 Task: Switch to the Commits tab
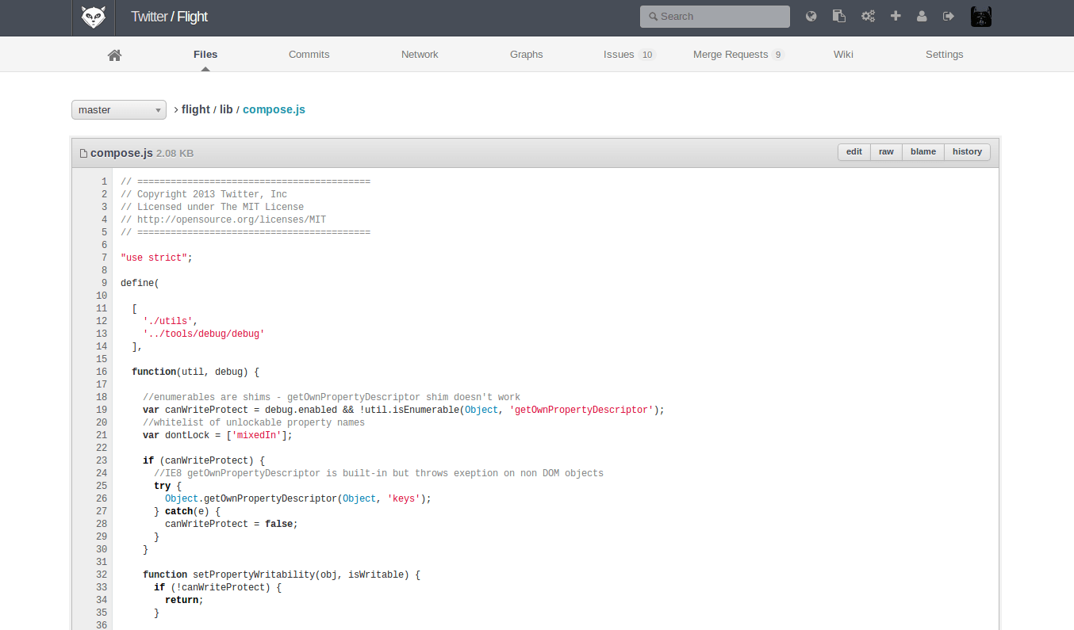(309, 55)
